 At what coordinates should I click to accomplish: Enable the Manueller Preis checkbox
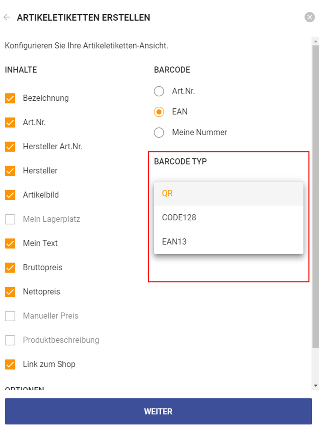[x=10, y=316]
